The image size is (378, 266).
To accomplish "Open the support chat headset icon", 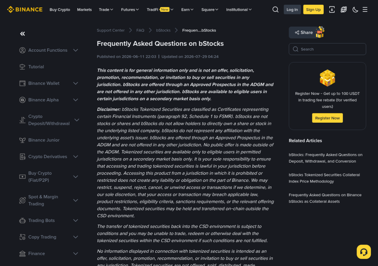I will click(364, 252).
